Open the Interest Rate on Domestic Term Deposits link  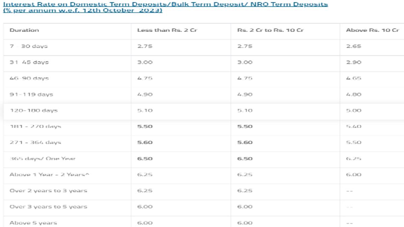click(x=166, y=7)
